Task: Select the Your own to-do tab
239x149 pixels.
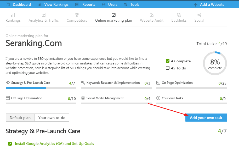Action: click(52, 118)
